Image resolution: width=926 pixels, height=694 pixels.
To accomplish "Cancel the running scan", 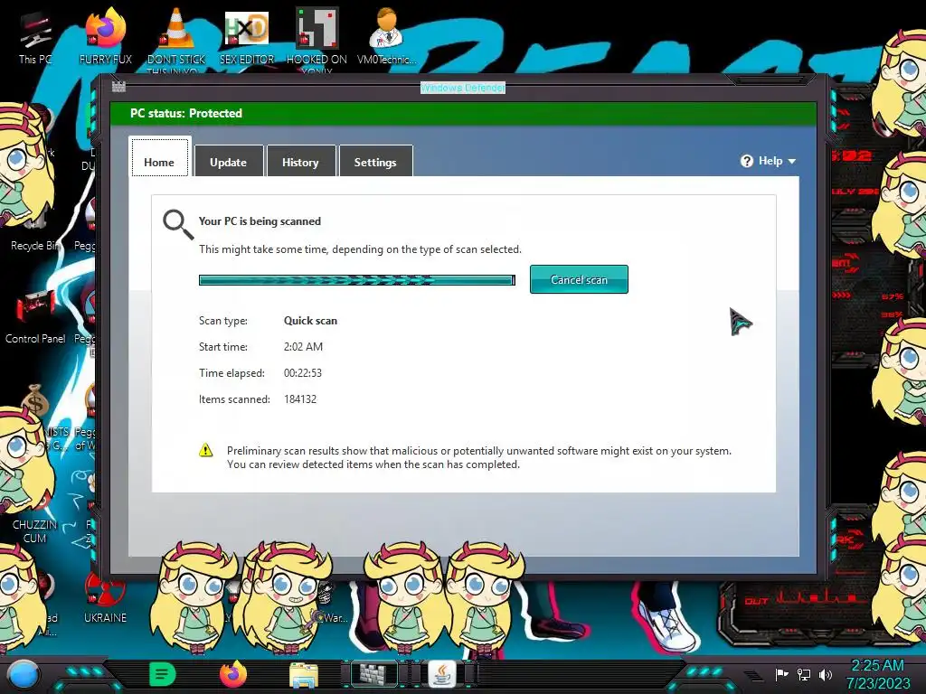I will click(579, 279).
